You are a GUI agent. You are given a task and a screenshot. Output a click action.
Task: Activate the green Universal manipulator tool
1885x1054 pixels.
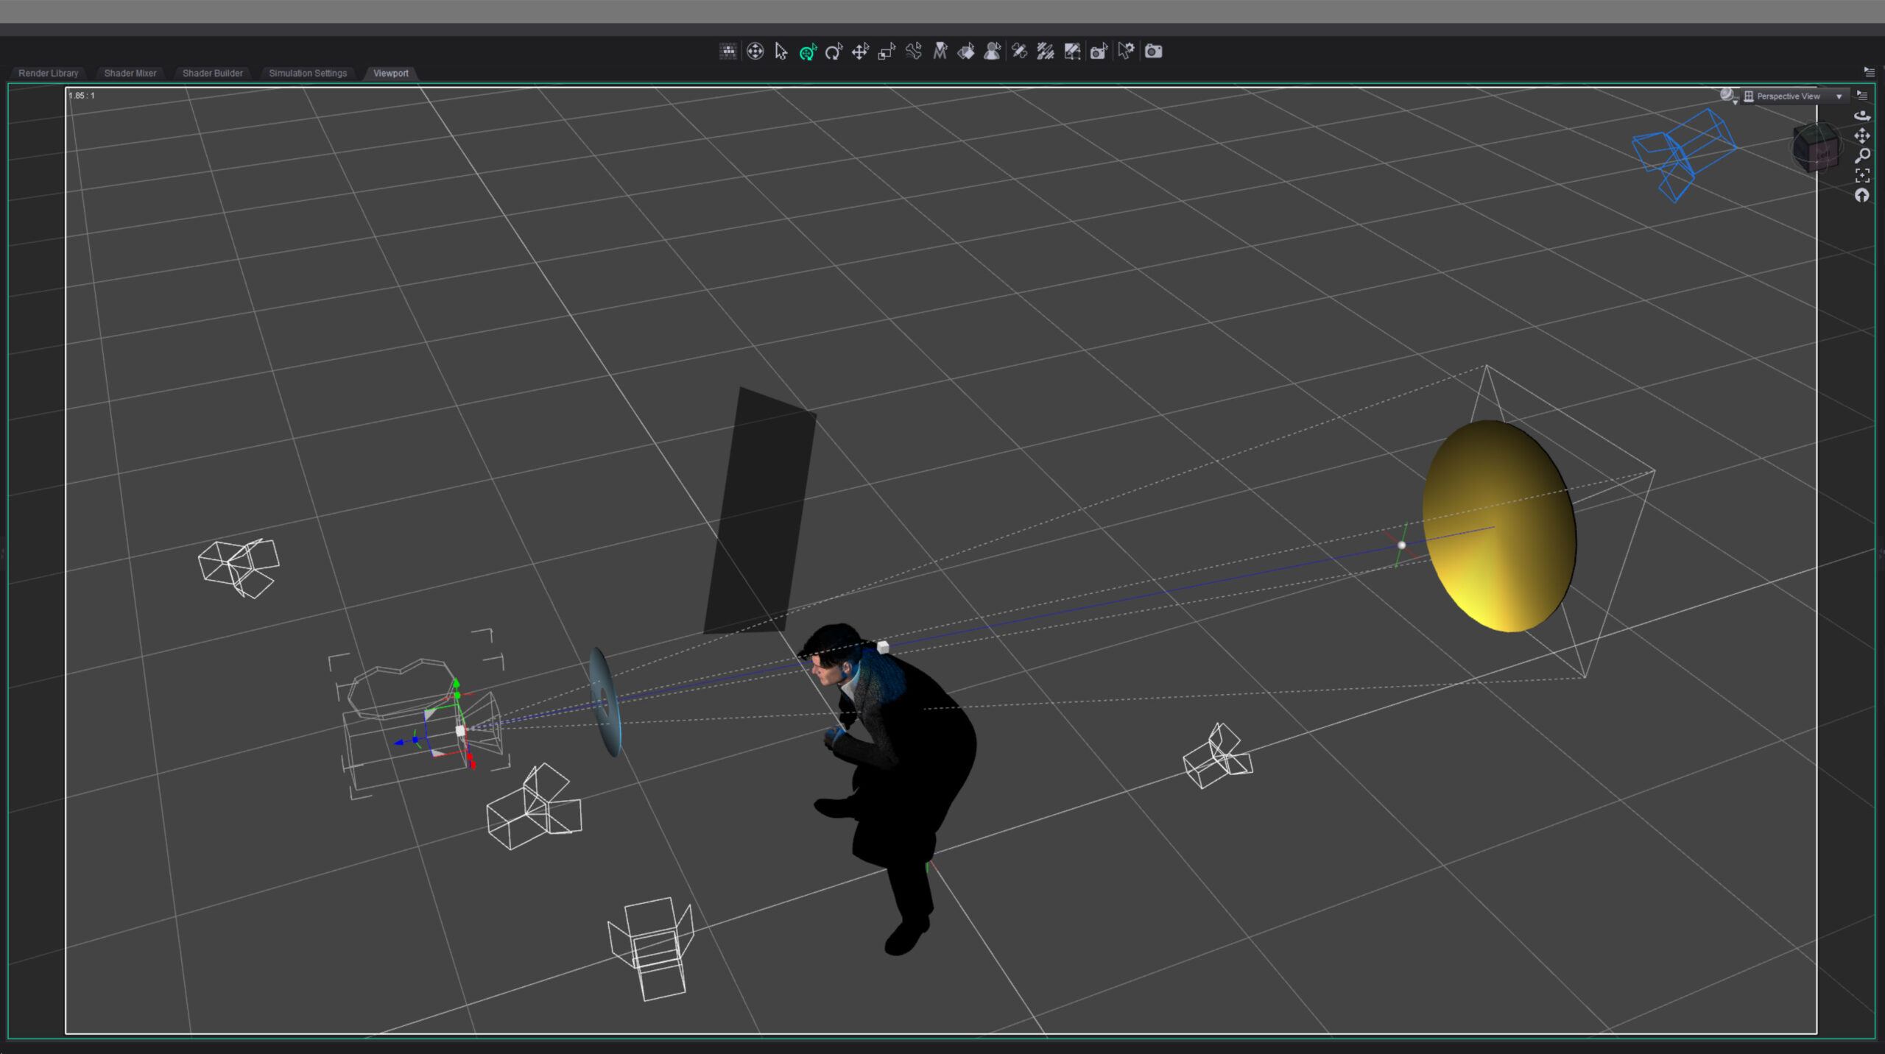click(808, 52)
